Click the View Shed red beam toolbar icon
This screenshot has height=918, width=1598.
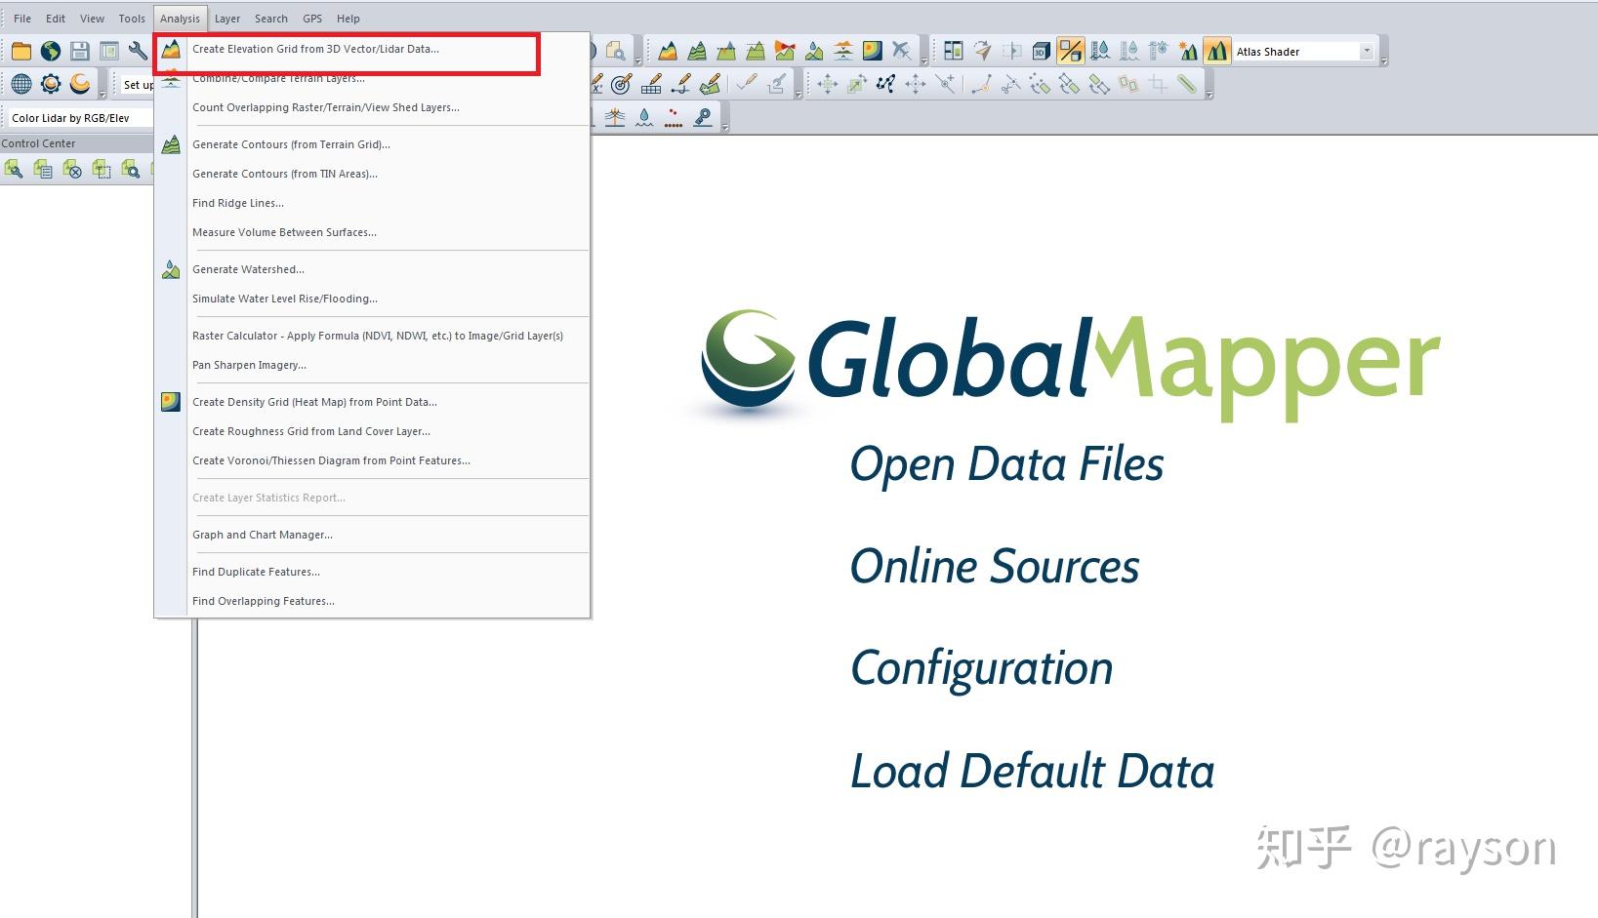[x=785, y=51]
